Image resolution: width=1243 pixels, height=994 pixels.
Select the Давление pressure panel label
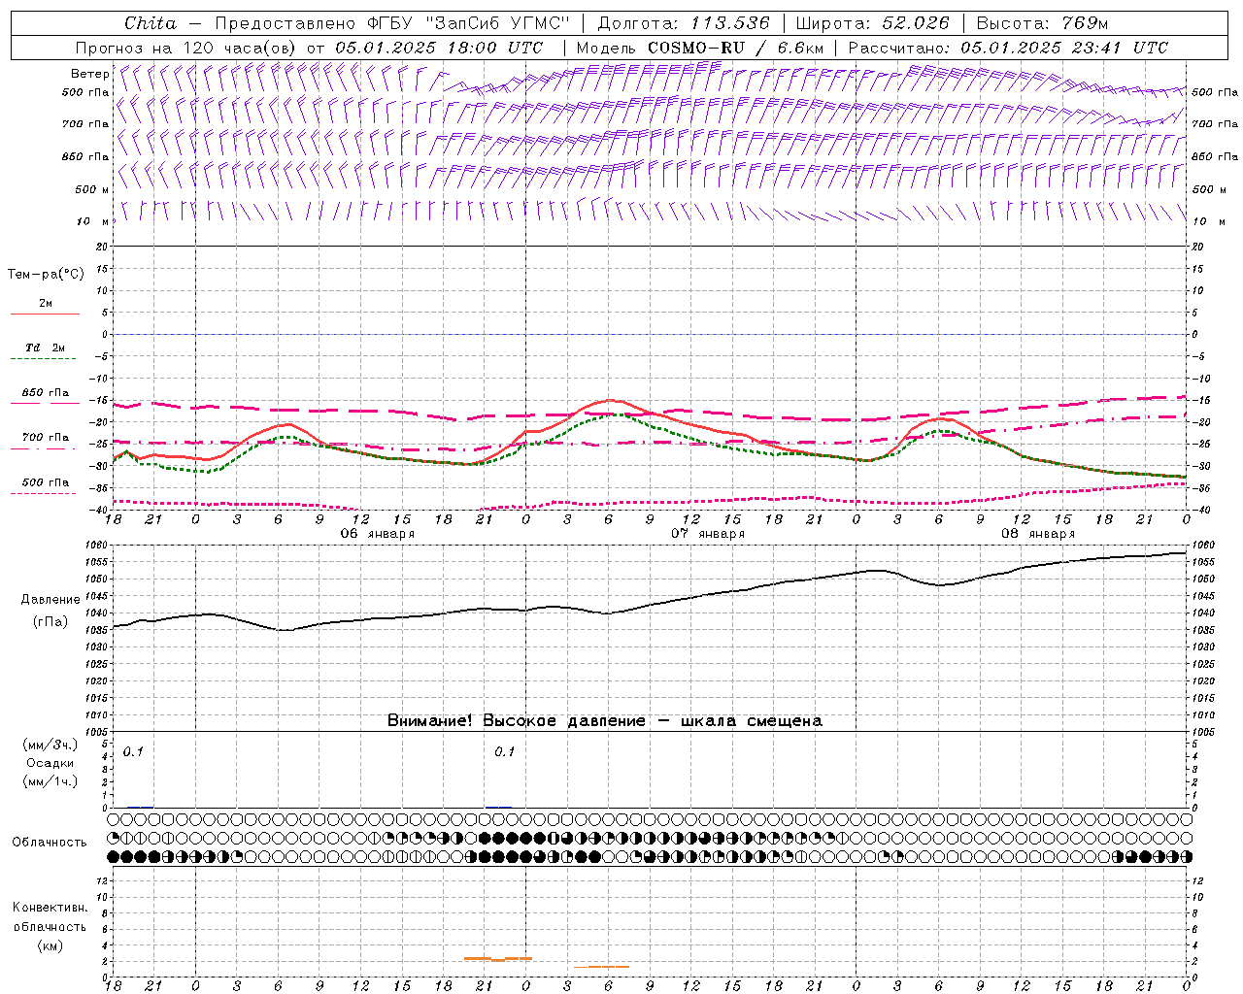(x=50, y=600)
